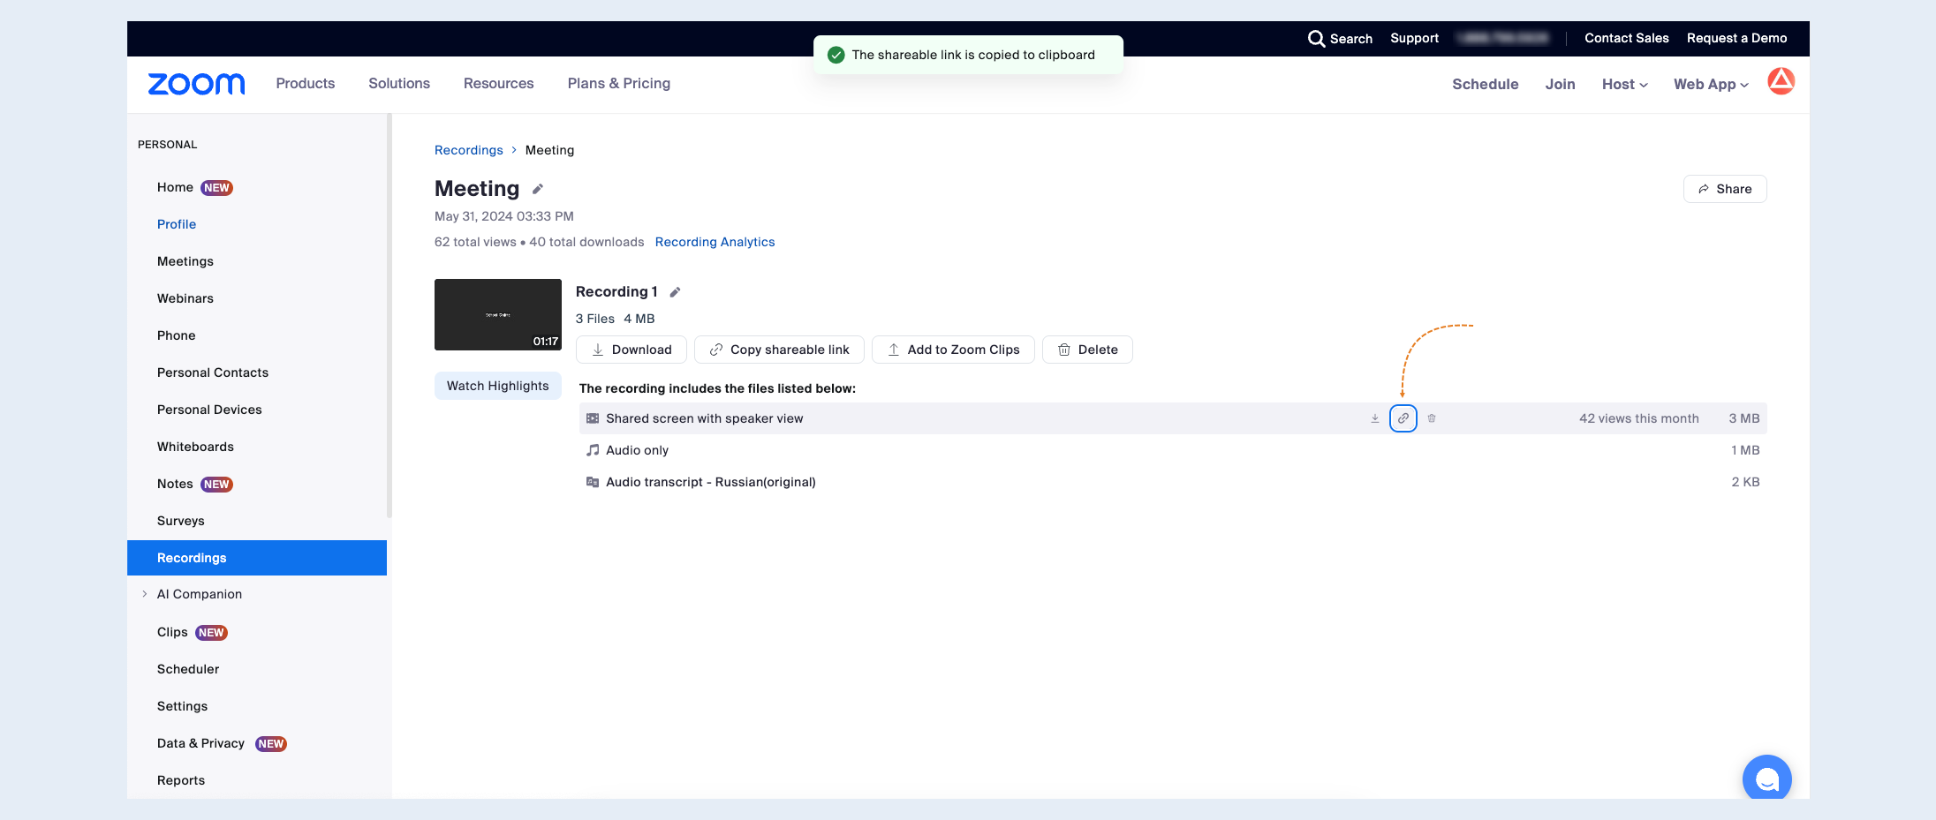Viewport: 1936px width, 820px height.
Task: Select the Audio only file row
Action: (1173, 450)
